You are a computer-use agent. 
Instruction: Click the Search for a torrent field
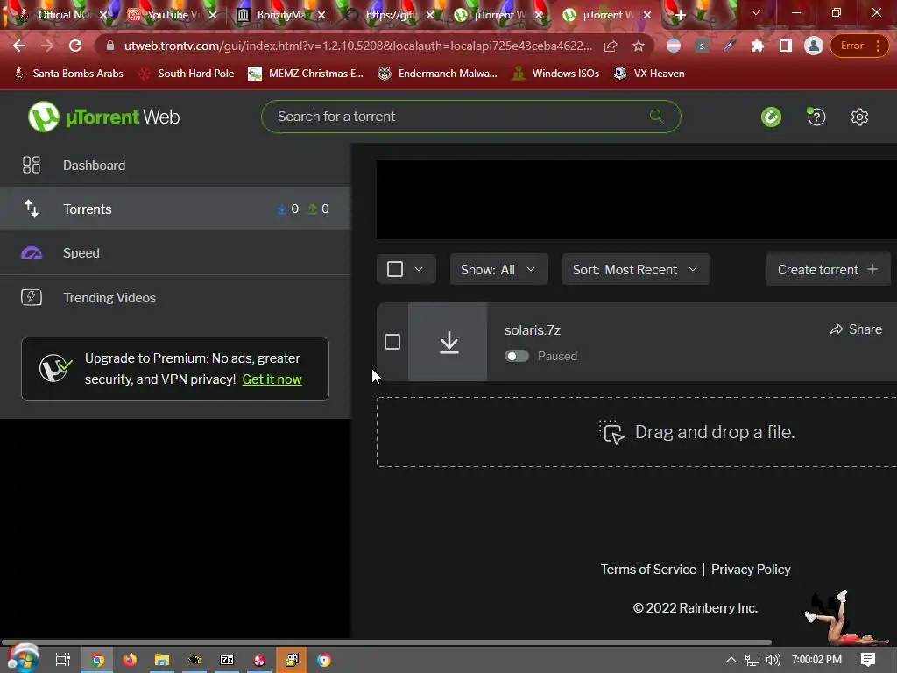point(470,117)
